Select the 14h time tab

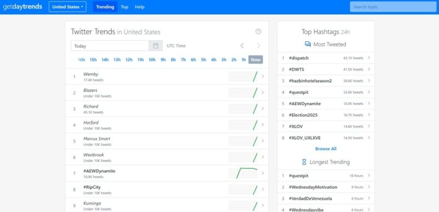[x=105, y=60]
